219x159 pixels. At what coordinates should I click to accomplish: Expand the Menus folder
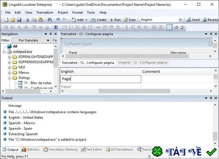[x=9, y=73]
